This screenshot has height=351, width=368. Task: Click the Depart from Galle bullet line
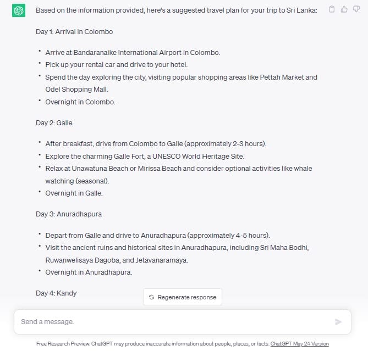pyautogui.click(x=157, y=236)
